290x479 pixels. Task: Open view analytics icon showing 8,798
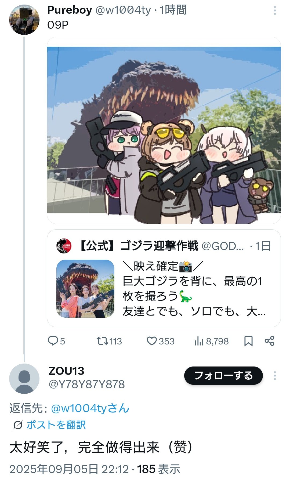(x=199, y=341)
